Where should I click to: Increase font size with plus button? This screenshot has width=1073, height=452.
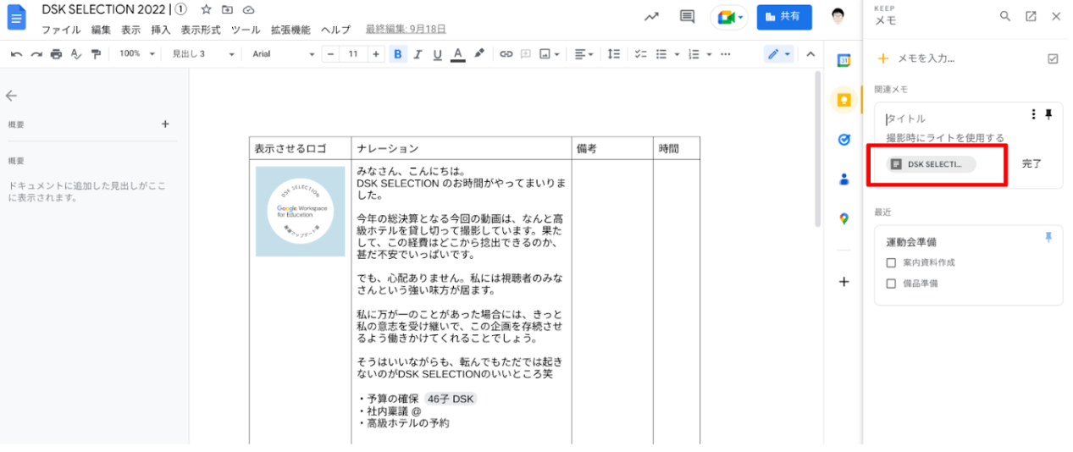tap(374, 54)
